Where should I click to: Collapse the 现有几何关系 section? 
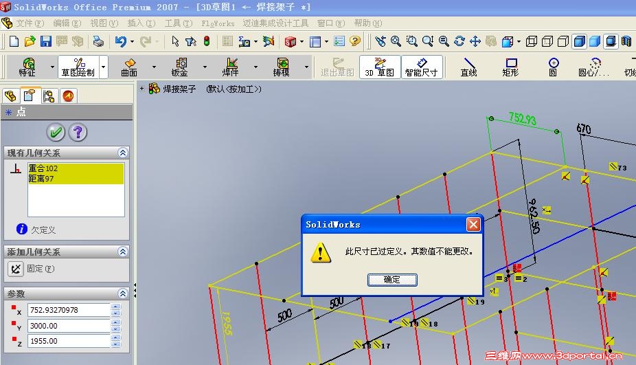pyautogui.click(x=122, y=153)
